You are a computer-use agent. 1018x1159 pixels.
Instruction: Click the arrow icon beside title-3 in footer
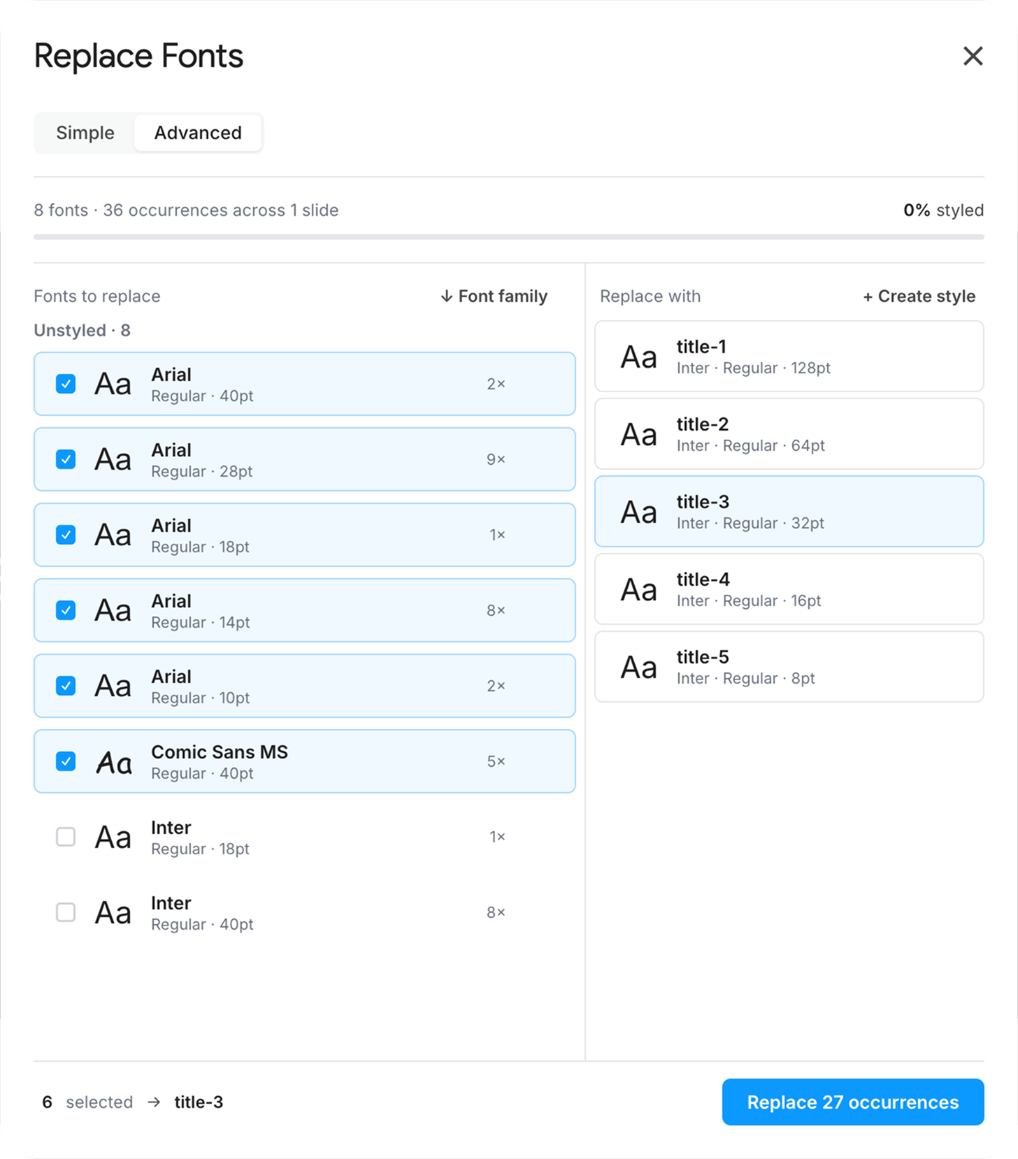pos(154,1102)
